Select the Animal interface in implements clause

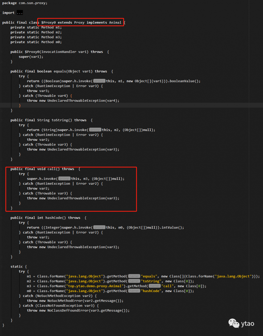tap(115, 22)
